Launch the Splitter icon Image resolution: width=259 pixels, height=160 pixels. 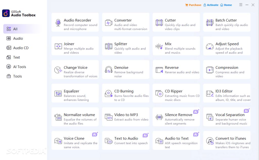(x=109, y=46)
